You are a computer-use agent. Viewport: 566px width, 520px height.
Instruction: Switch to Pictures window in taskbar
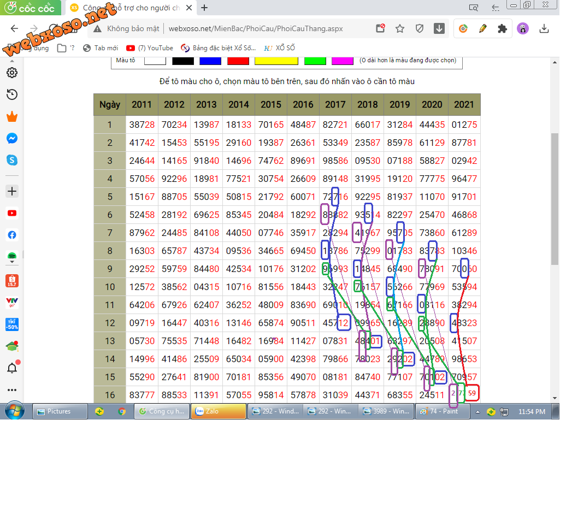[60, 411]
